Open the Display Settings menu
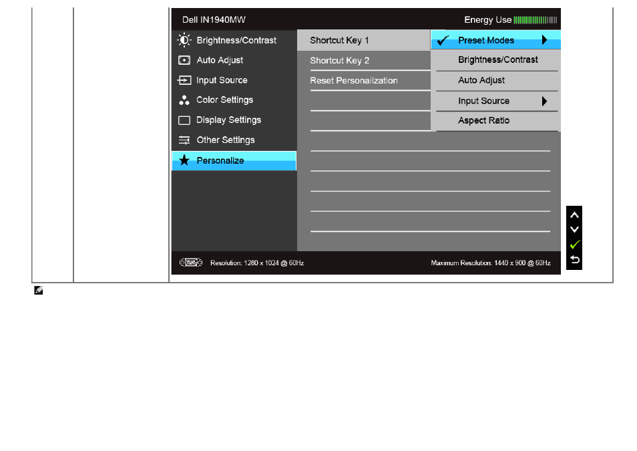637x451 pixels. pyautogui.click(x=234, y=120)
